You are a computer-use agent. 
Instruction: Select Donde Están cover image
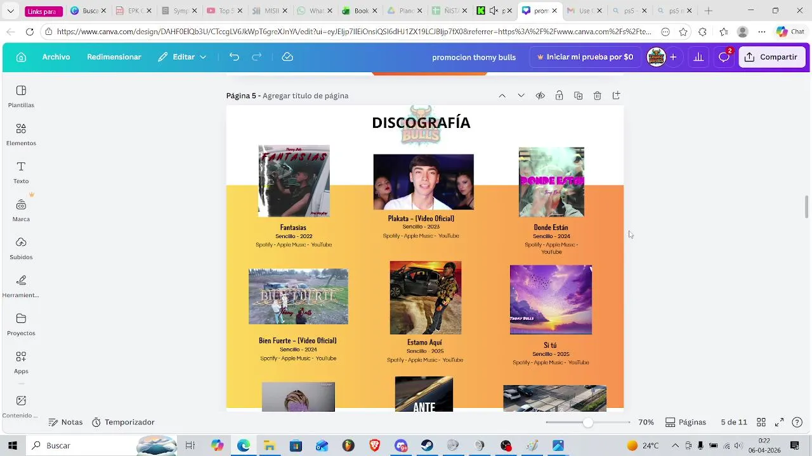[551, 182]
